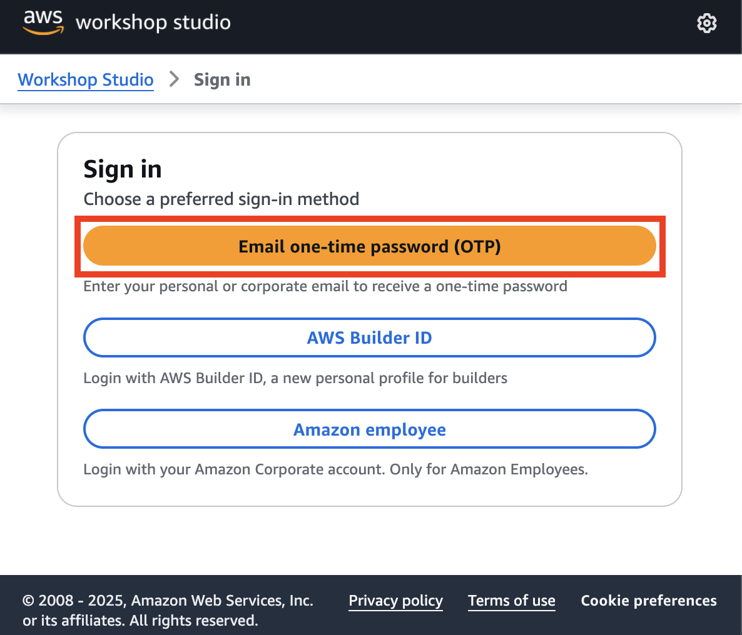742x635 pixels.
Task: Select Amazon employee sign-in option
Action: pos(369,429)
